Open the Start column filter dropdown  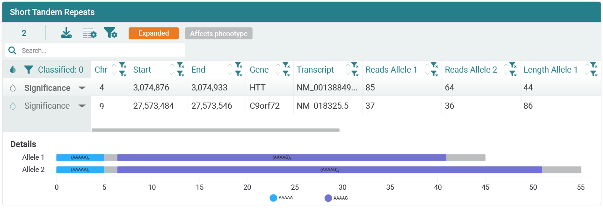tap(181, 74)
